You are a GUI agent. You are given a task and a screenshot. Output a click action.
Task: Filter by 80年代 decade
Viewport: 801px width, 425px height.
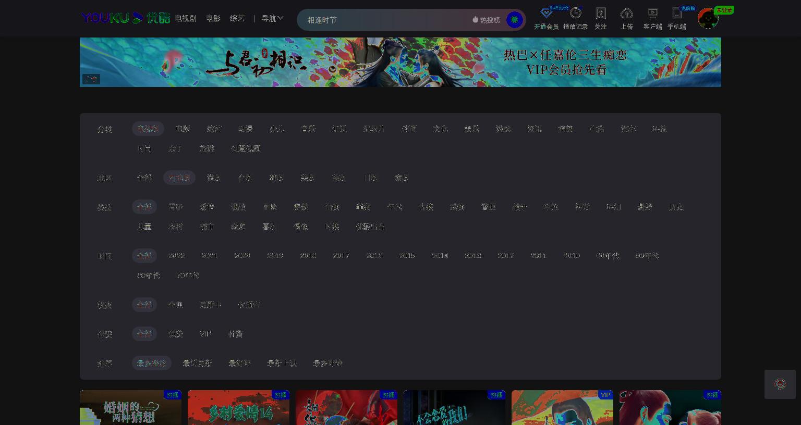coord(149,276)
